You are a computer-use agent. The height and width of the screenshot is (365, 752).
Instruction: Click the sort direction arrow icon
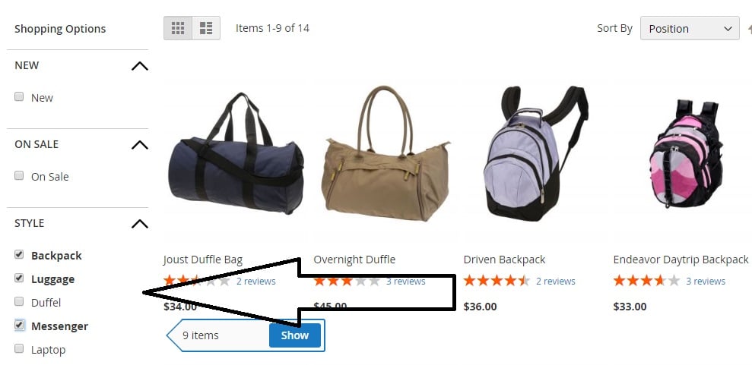(x=749, y=29)
